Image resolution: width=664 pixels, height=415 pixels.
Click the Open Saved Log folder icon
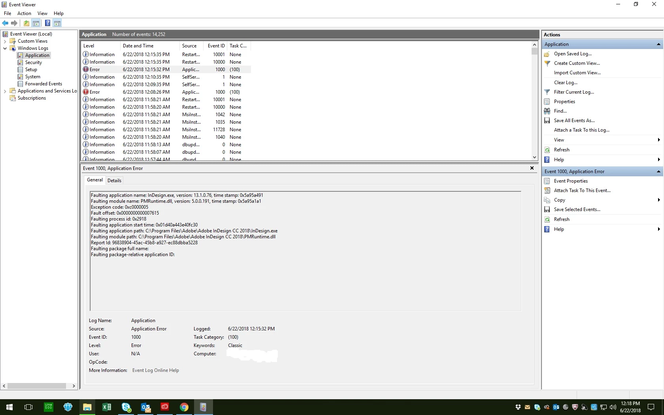[x=547, y=54]
